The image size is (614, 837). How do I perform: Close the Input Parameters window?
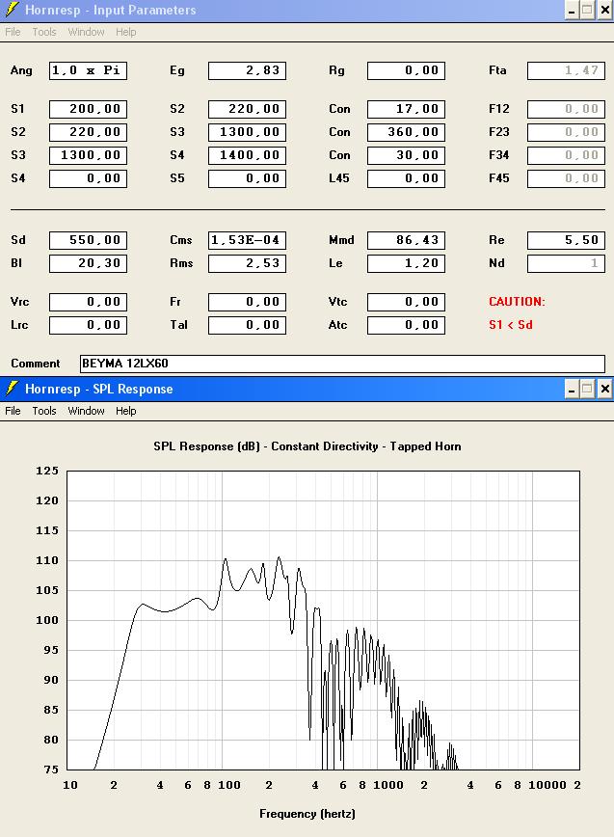pos(605,11)
